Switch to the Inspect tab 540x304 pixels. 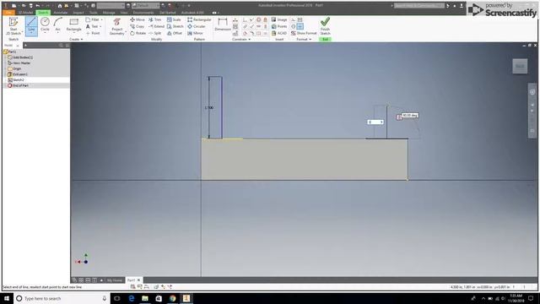point(78,13)
